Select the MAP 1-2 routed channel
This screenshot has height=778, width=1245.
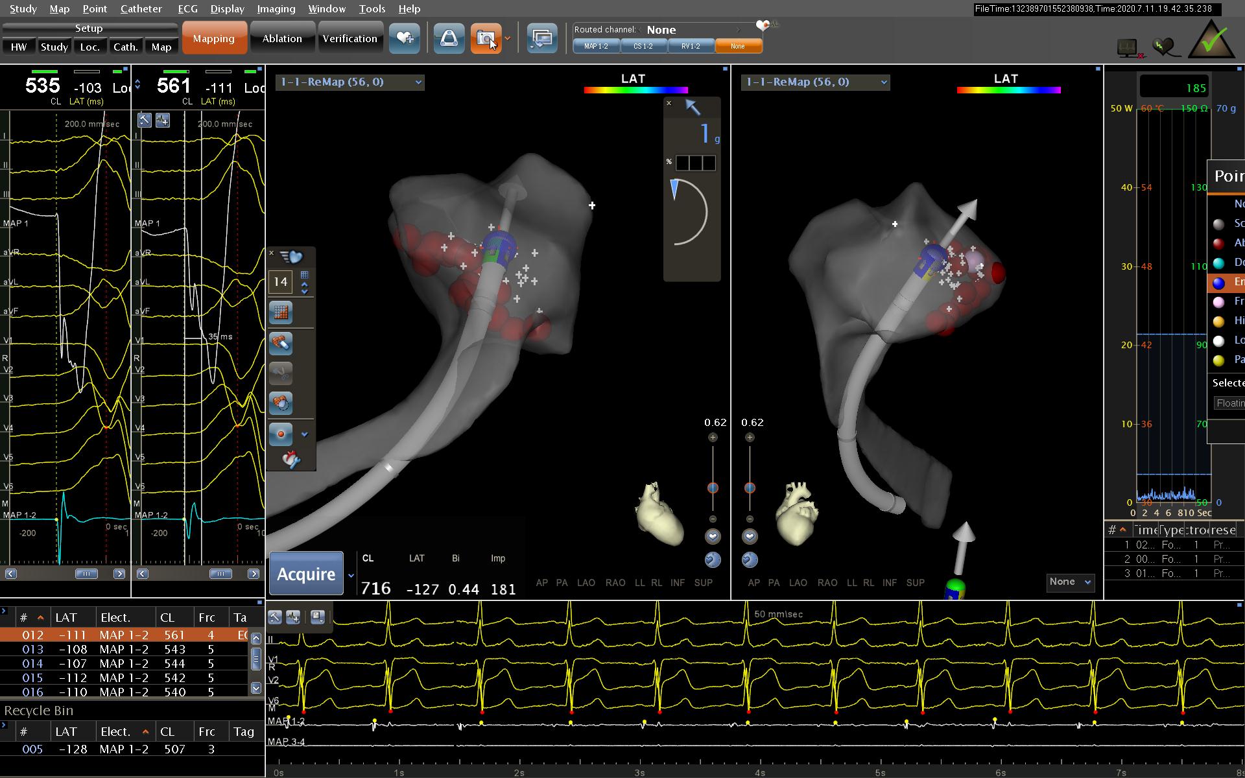pos(596,47)
